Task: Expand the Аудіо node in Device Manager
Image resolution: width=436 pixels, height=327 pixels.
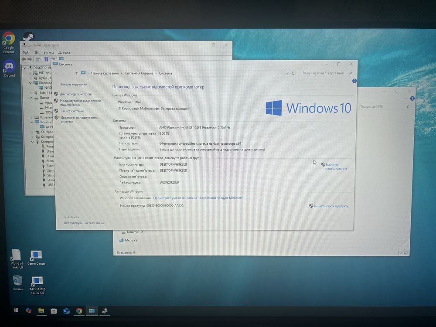Action: click(31, 78)
